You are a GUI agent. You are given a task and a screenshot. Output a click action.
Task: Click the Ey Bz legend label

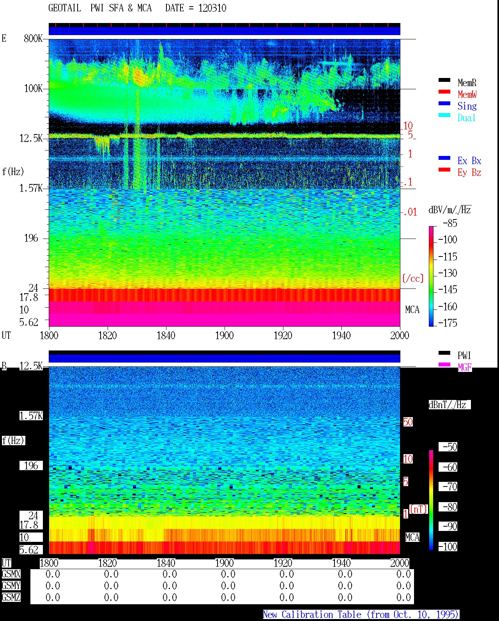click(x=469, y=172)
